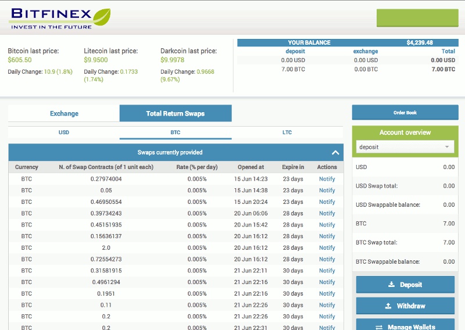This screenshot has height=330, width=465.
Task: Click the Currency column header
Action: point(27,167)
